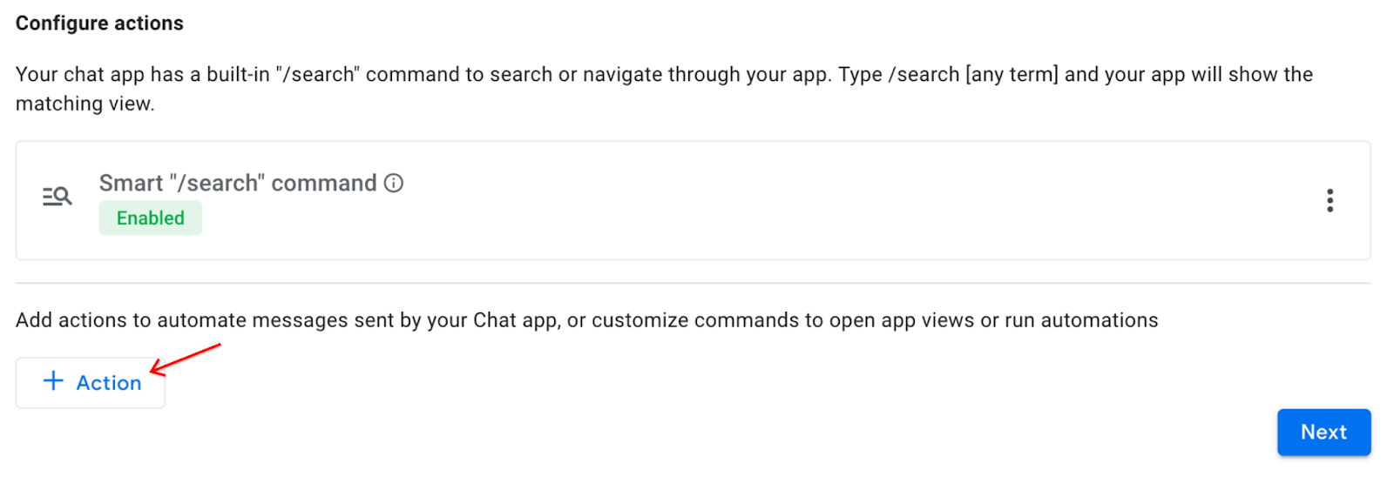
Task: Click the words "matching view."
Action: click(85, 104)
